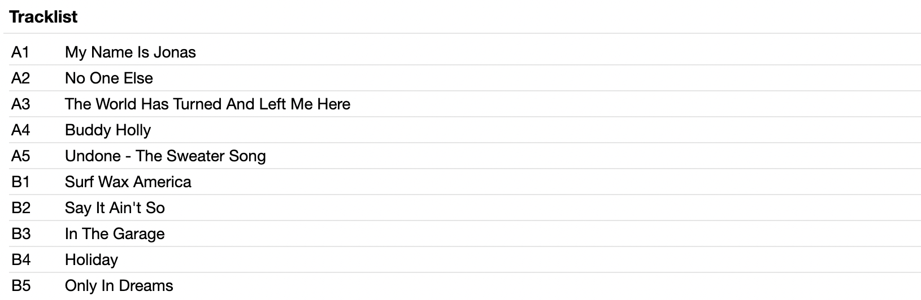Open the Only In Dreams track
Viewport: 921px width, 300px height.
119,286
